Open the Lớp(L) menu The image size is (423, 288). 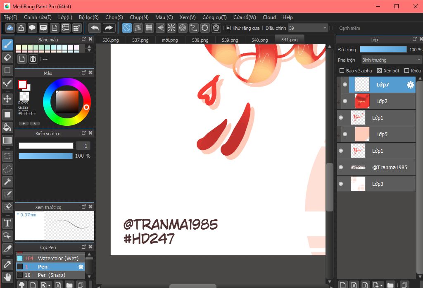click(x=65, y=17)
